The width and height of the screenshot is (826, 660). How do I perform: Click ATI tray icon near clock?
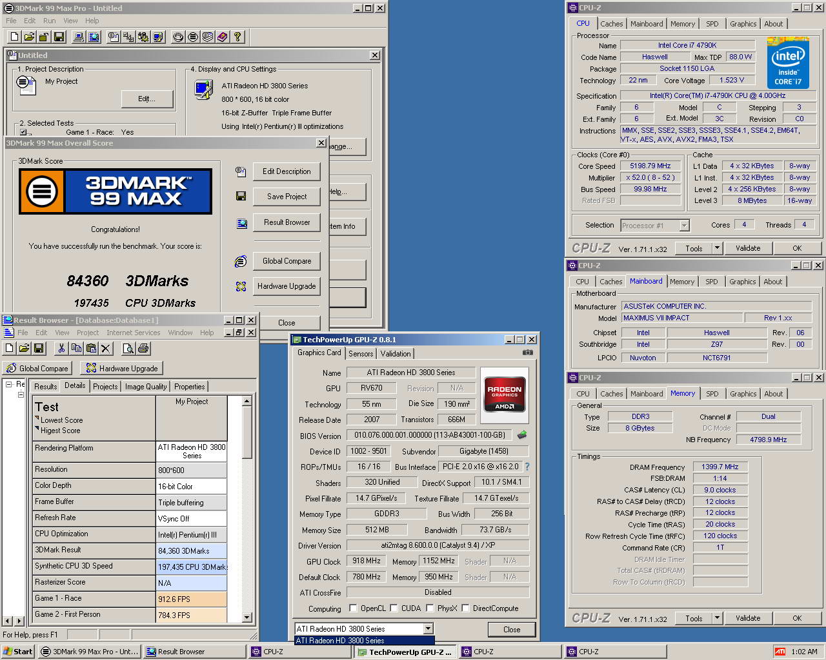(x=780, y=652)
